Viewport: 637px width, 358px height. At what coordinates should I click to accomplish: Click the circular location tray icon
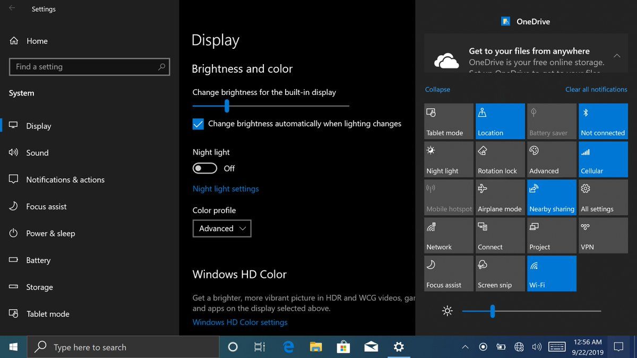pyautogui.click(x=483, y=347)
